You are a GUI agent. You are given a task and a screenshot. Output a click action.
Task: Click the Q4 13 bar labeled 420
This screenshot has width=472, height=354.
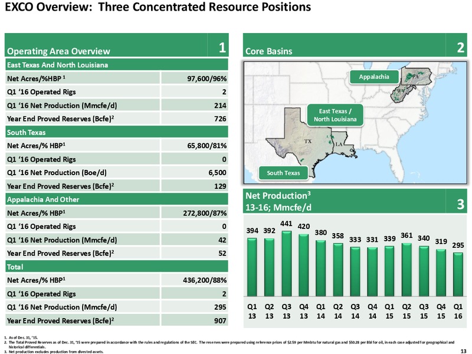click(x=304, y=265)
